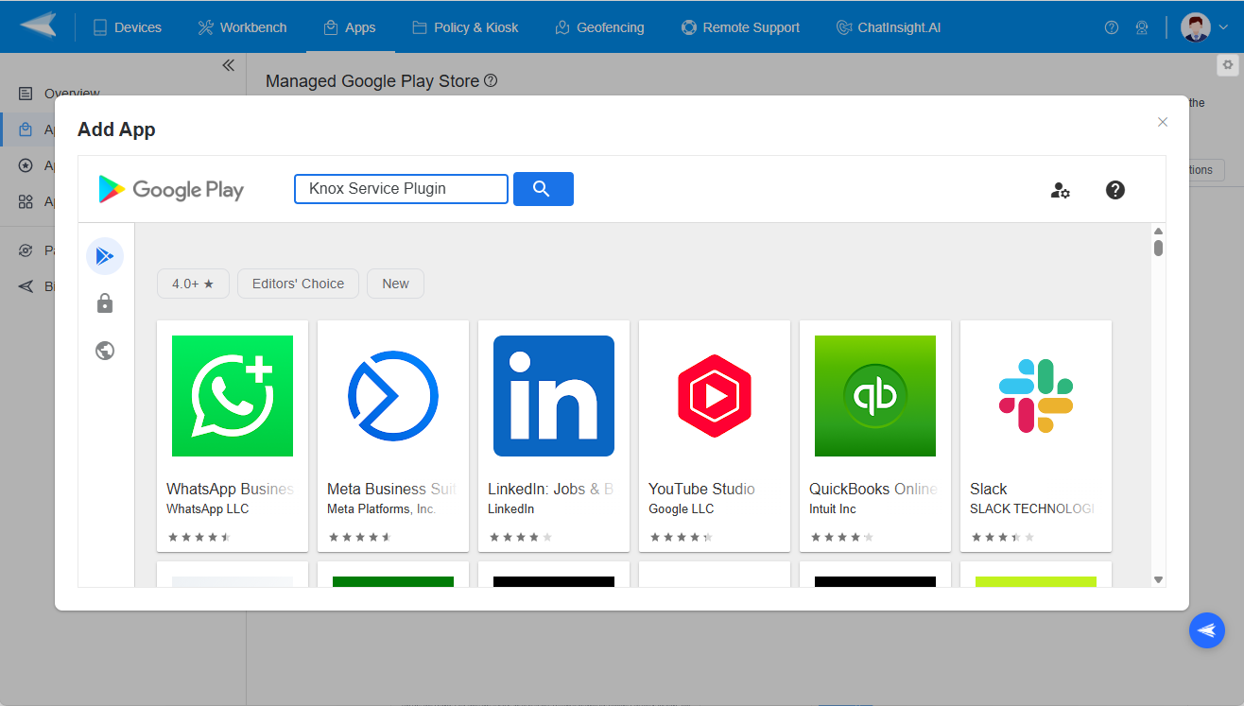Image resolution: width=1244 pixels, height=706 pixels.
Task: Click the WhatsApp Business app title
Action: pos(230,489)
